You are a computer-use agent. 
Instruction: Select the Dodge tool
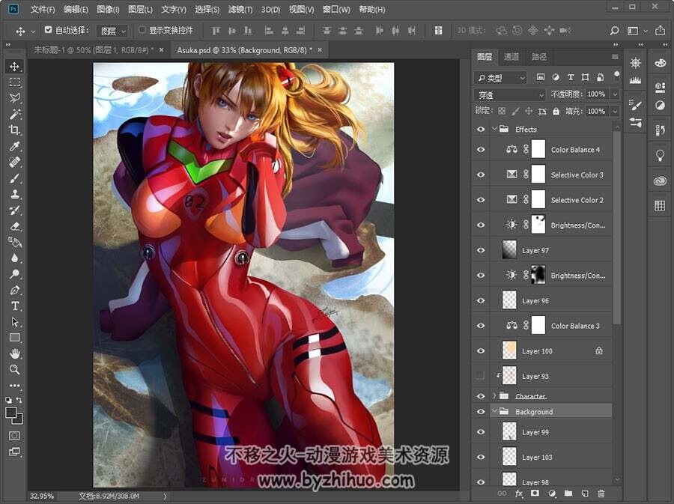click(15, 274)
